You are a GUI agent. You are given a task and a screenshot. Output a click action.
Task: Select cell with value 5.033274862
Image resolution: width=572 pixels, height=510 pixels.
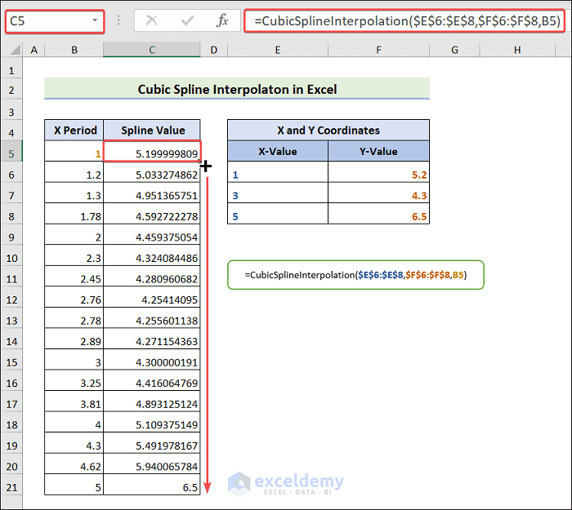152,172
